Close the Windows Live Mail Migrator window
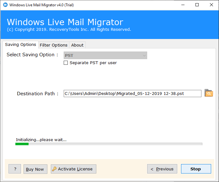 point(211,5)
